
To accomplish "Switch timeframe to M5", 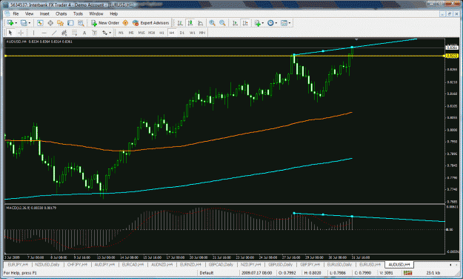I will pyautogui.click(x=131, y=33).
